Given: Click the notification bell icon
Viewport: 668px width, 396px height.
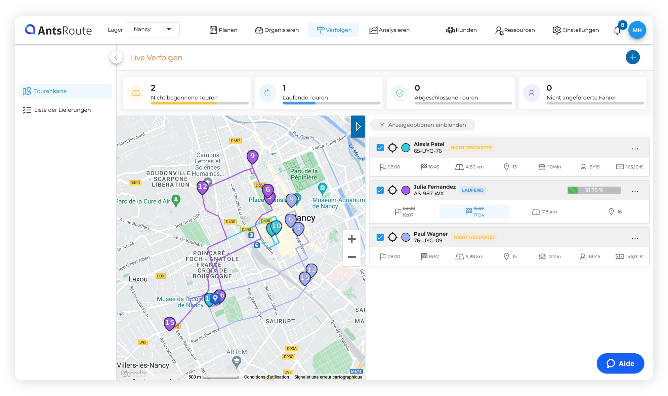Looking at the screenshot, I should pos(617,30).
